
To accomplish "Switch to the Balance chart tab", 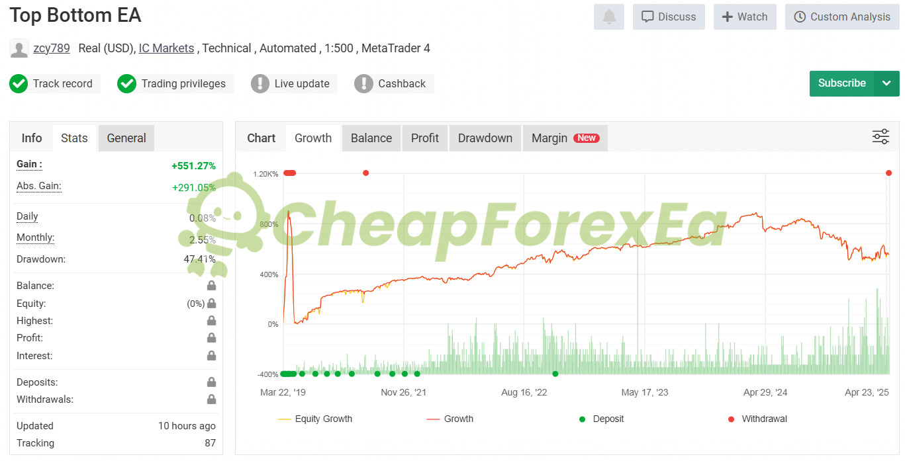I will [371, 138].
